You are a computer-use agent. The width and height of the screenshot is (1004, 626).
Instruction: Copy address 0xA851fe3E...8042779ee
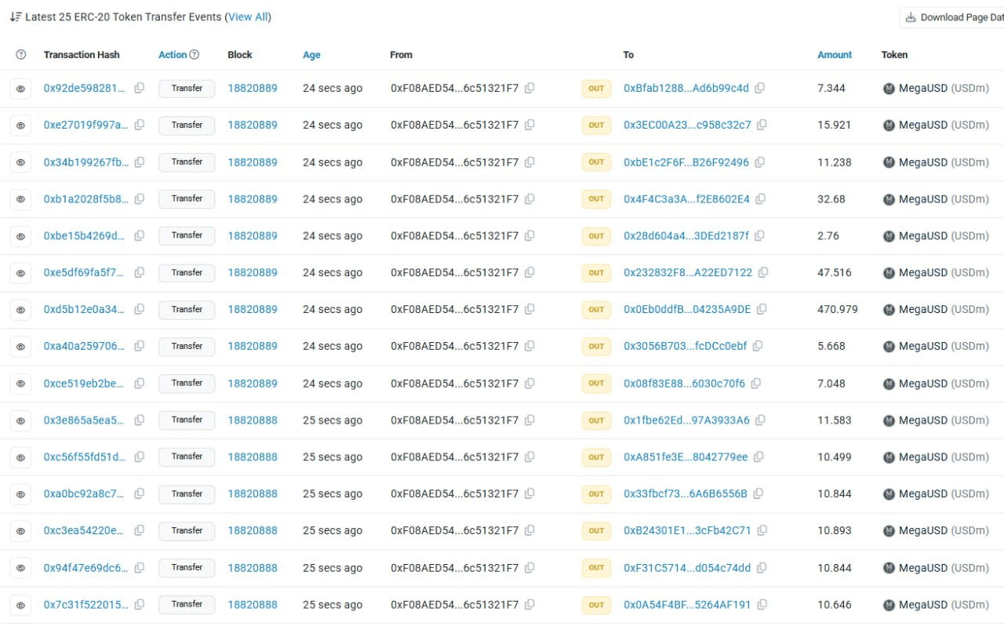click(x=758, y=457)
